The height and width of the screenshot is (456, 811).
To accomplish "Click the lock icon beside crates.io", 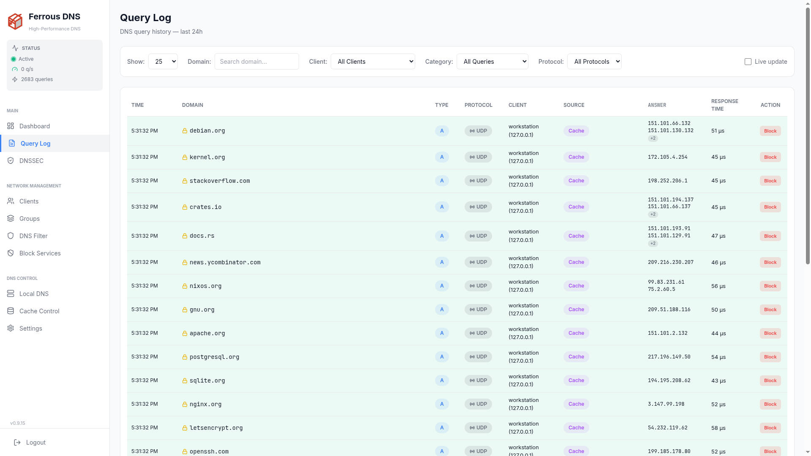I will click(185, 207).
